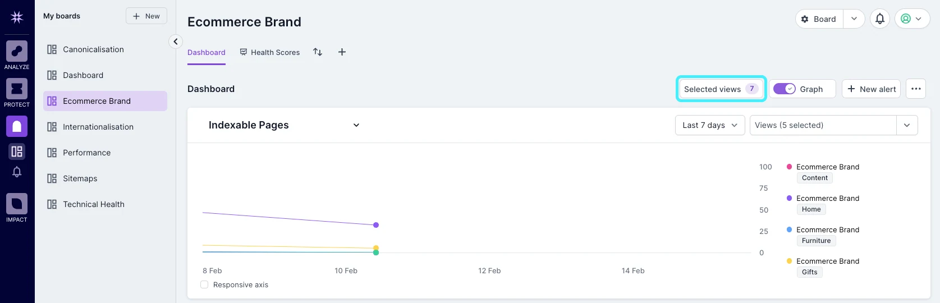The image size is (940, 303).
Task: Click the yellow Gifts legend dot
Action: [x=789, y=261]
